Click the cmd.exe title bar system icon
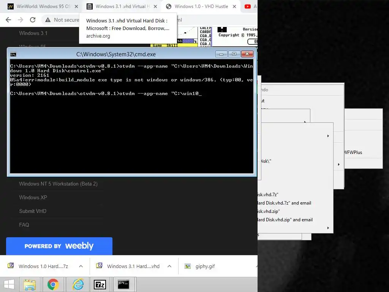Screen dimensions: 389x292 tap(13, 54)
